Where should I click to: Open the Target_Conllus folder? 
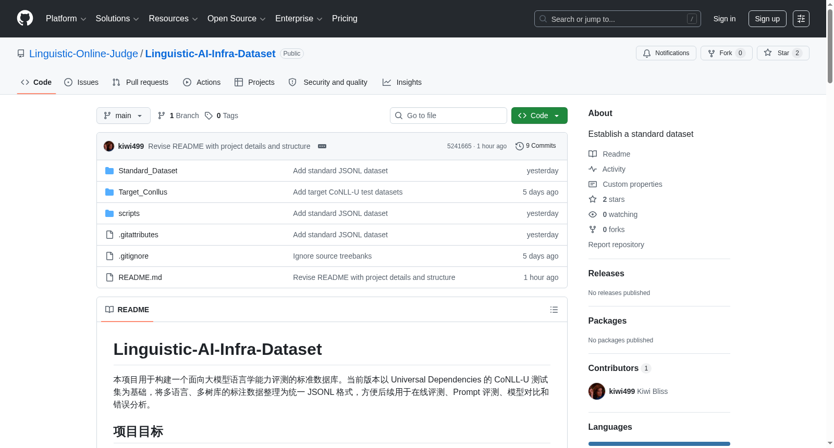point(143,192)
